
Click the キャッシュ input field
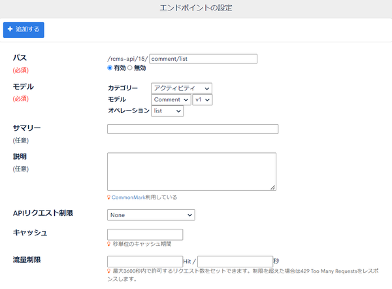point(145,235)
